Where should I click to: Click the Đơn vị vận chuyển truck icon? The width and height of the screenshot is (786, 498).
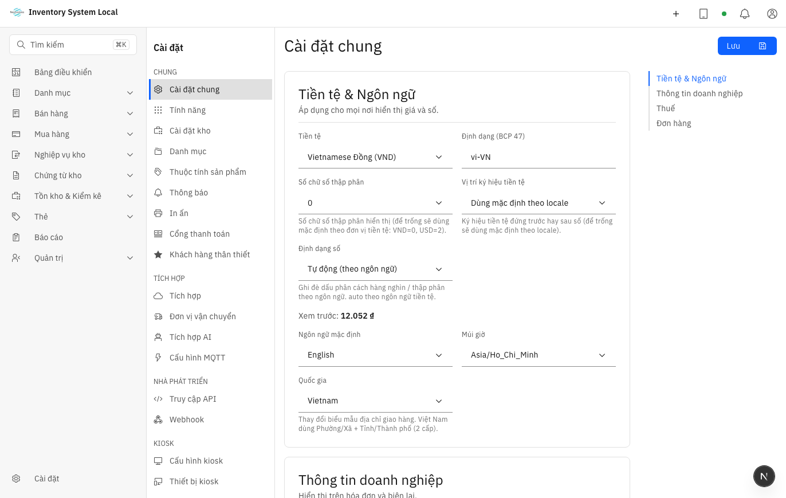(x=158, y=316)
